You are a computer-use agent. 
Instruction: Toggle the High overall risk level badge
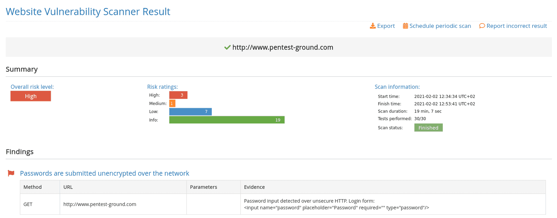click(30, 96)
